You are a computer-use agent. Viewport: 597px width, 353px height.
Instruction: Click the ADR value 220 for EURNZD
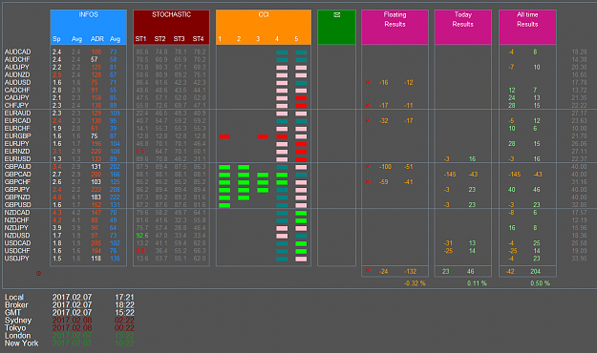pos(96,151)
